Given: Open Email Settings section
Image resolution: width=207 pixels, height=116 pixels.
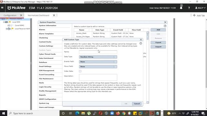Looking at the screenshot, I should tap(45, 66).
